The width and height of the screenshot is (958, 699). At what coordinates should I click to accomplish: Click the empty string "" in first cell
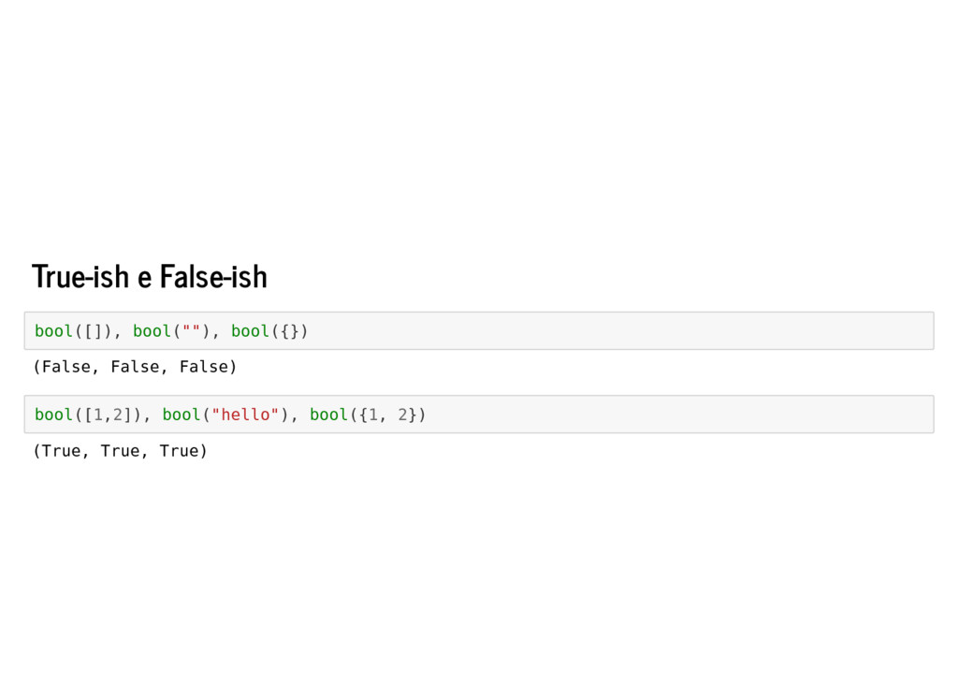pos(191,331)
